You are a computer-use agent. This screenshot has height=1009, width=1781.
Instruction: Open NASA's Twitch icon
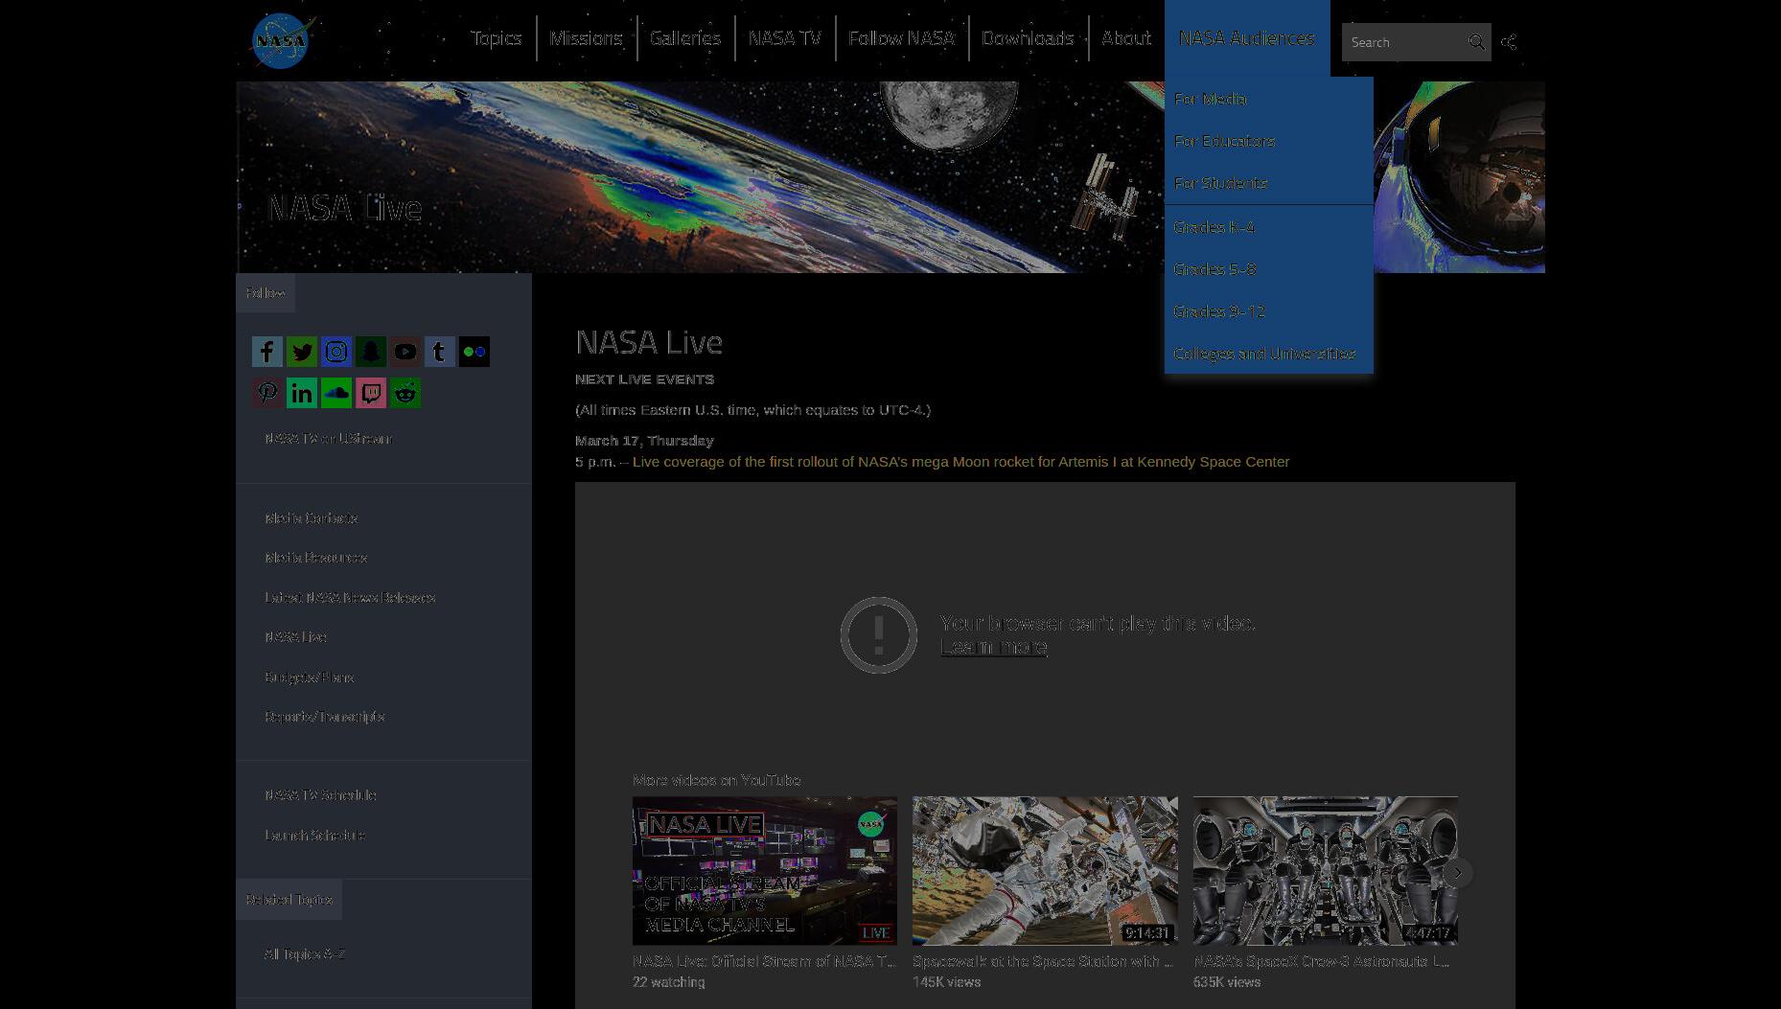[x=371, y=393]
